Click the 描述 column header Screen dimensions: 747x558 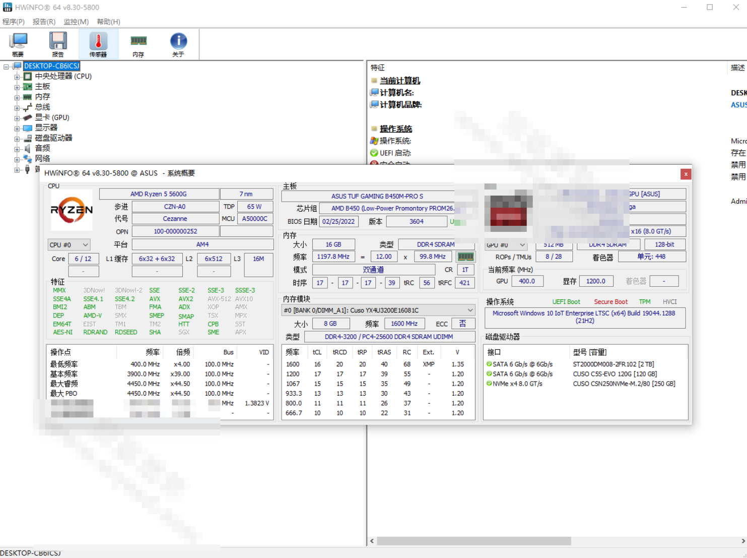point(738,68)
